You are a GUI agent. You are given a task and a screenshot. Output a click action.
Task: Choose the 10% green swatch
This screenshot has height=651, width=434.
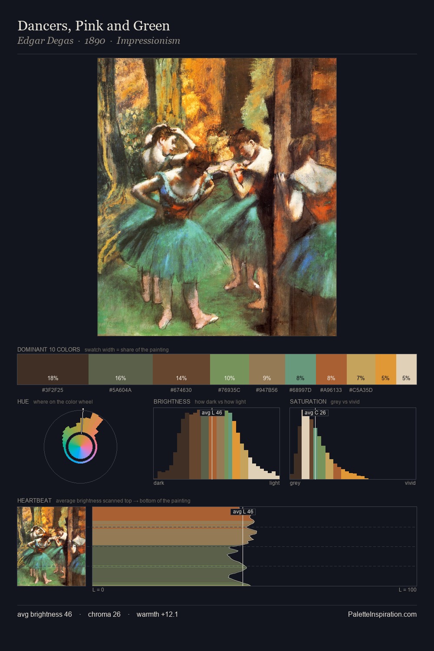tap(230, 369)
